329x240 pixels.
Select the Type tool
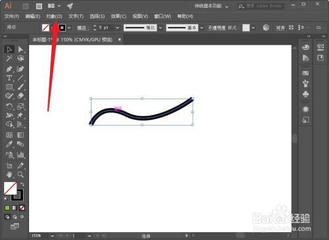9,78
